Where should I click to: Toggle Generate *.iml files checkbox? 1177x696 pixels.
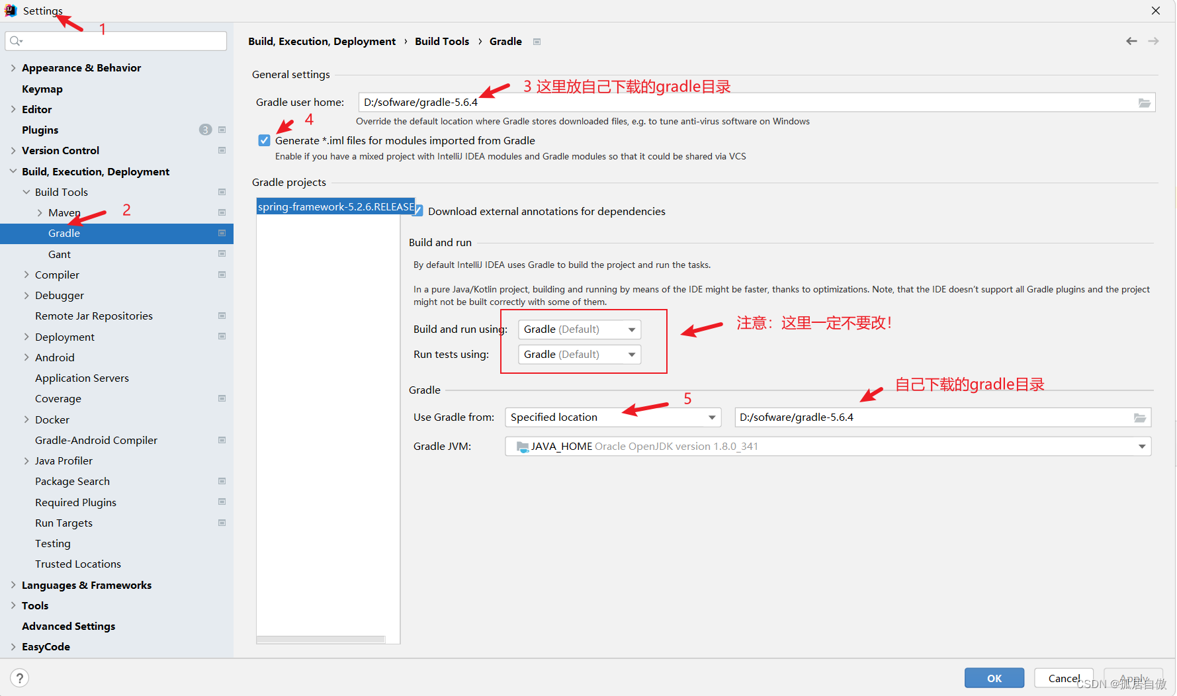265,140
